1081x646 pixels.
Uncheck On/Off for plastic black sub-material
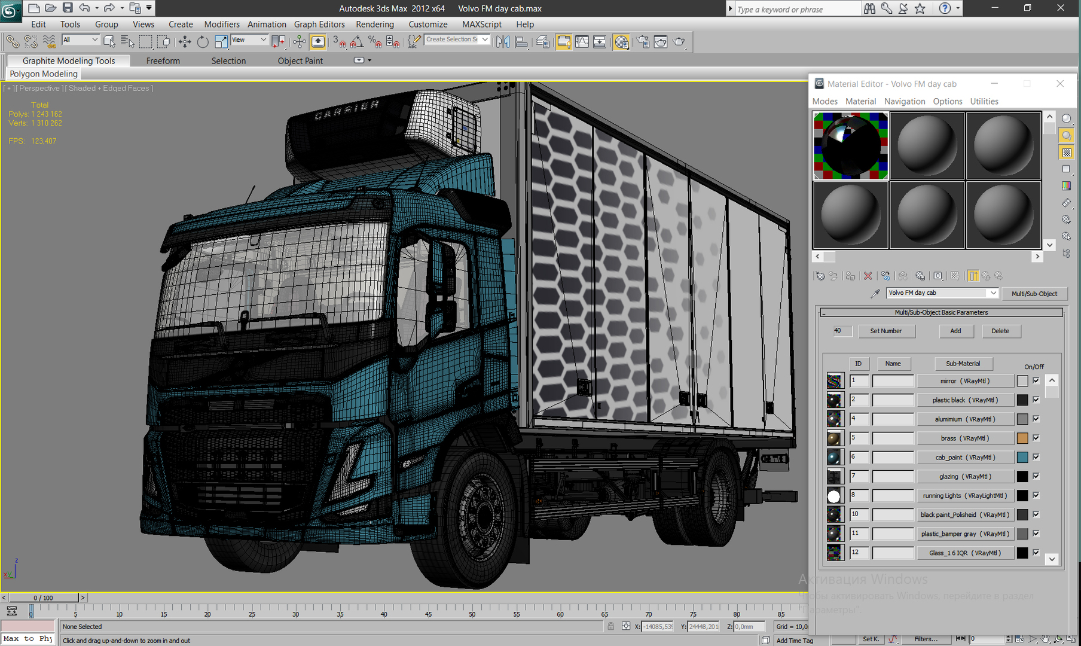pyautogui.click(x=1036, y=400)
